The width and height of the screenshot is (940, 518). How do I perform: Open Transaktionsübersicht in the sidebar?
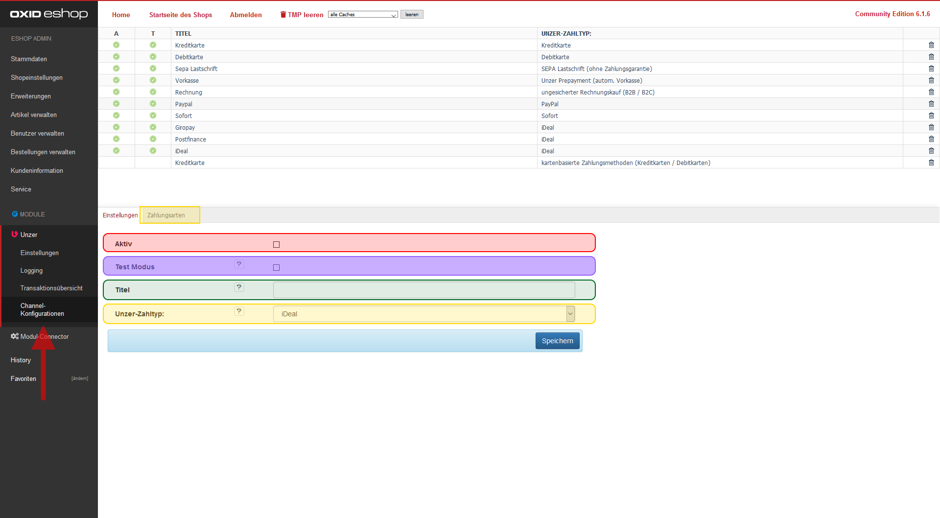(x=51, y=288)
